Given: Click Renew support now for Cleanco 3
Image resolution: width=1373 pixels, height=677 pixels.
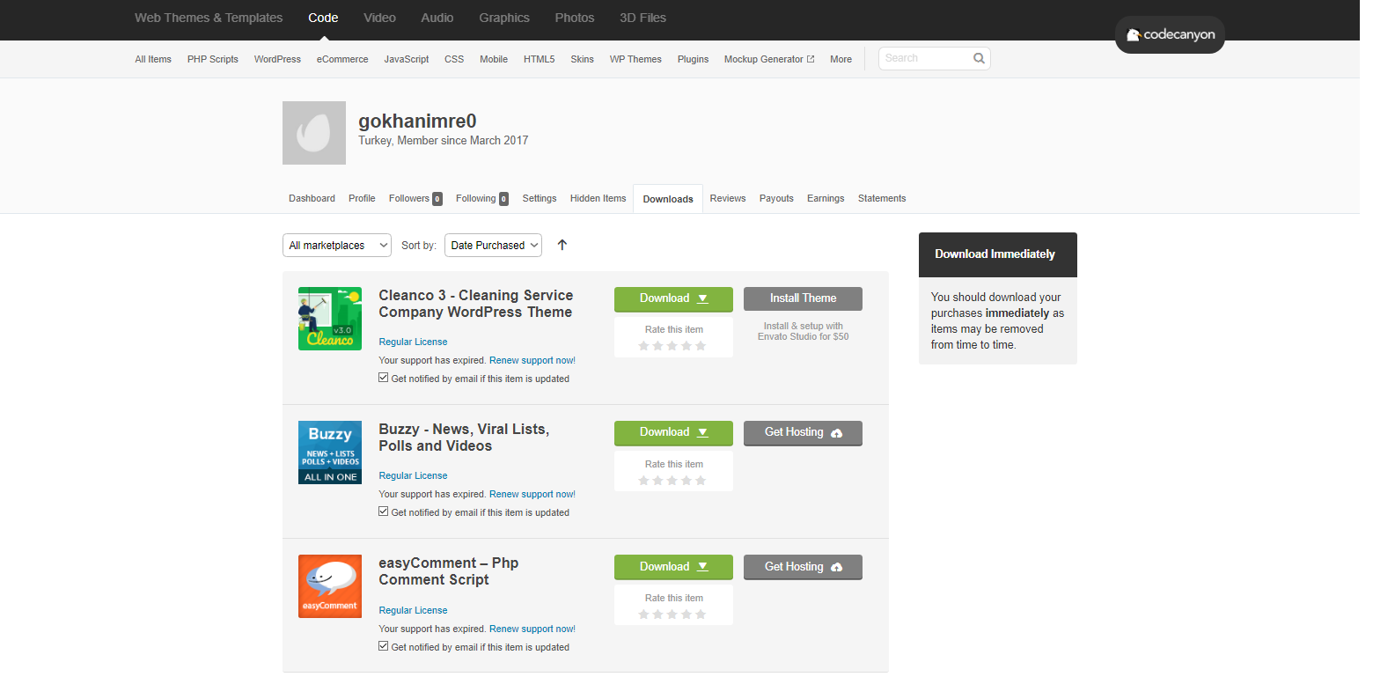Looking at the screenshot, I should tap(532, 360).
